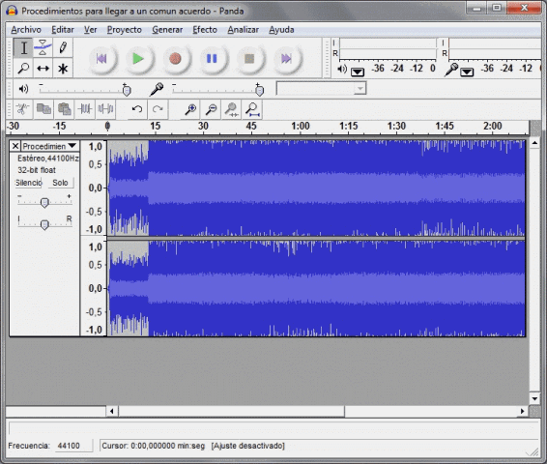Click '[Ajuste desactivado]' status text

pos(247,446)
